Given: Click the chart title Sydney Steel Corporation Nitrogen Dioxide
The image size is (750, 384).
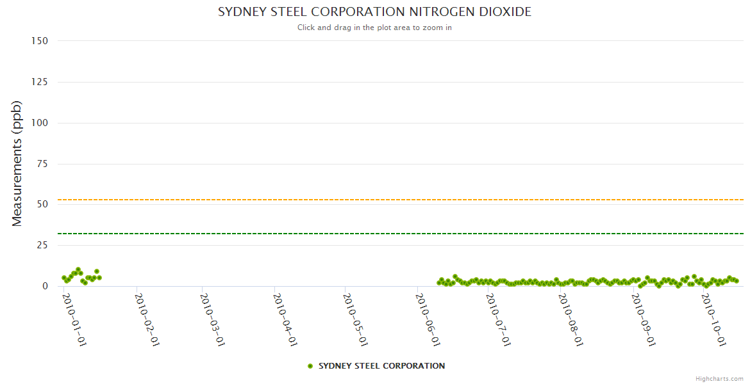Looking at the screenshot, I should pyautogui.click(x=374, y=12).
